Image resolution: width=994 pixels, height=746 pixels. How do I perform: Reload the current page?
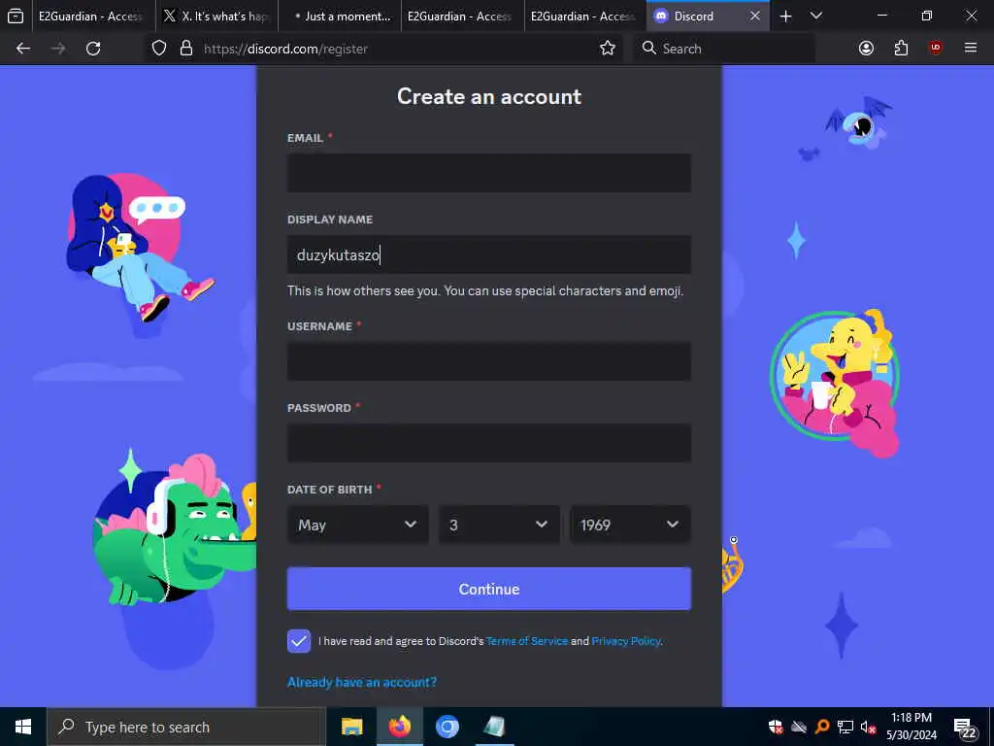click(x=93, y=49)
